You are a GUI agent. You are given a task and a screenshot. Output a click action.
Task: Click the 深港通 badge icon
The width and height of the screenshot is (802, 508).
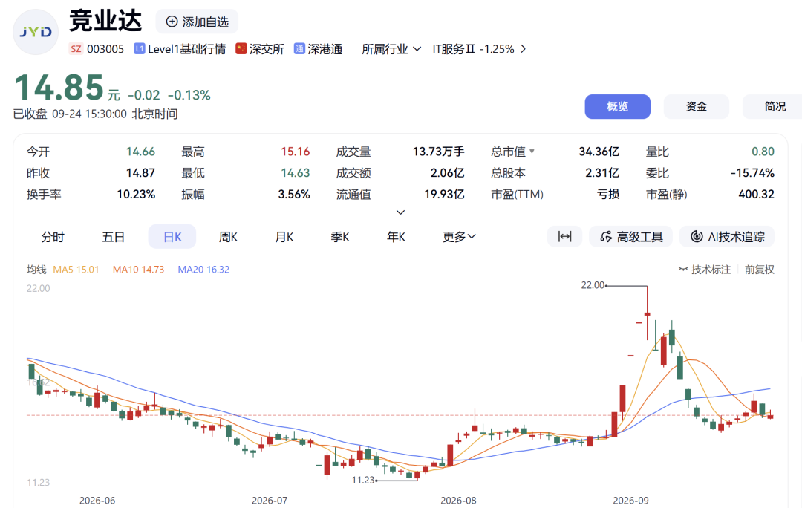pos(299,48)
